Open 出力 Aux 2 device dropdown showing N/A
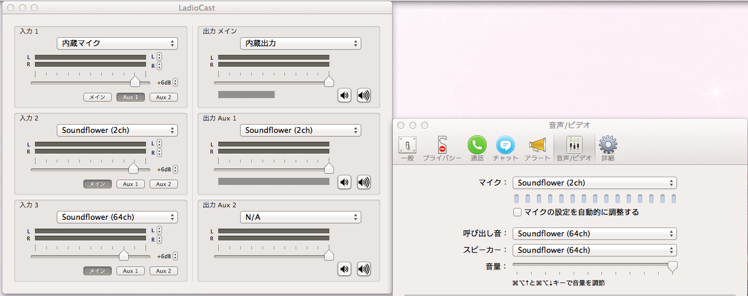 point(300,217)
